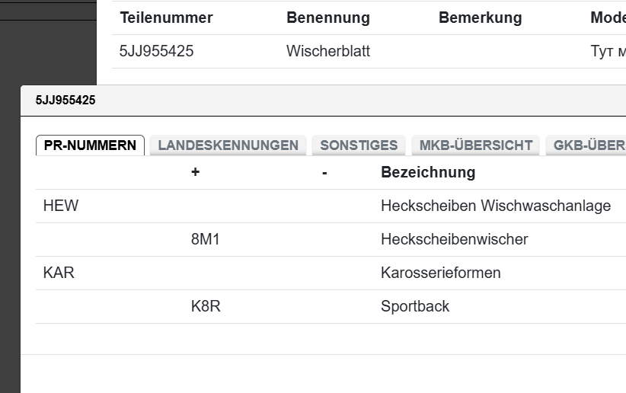
Task: Select the HEW family row
Action: point(61,206)
